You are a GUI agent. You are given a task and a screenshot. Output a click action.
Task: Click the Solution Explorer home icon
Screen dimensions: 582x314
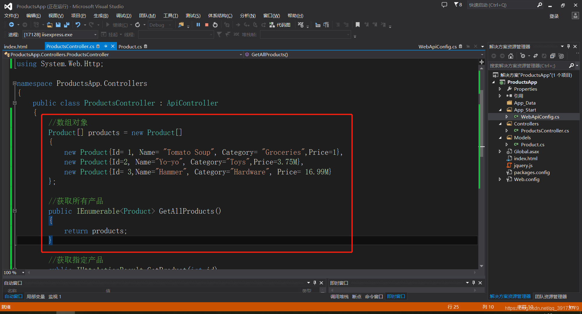511,56
